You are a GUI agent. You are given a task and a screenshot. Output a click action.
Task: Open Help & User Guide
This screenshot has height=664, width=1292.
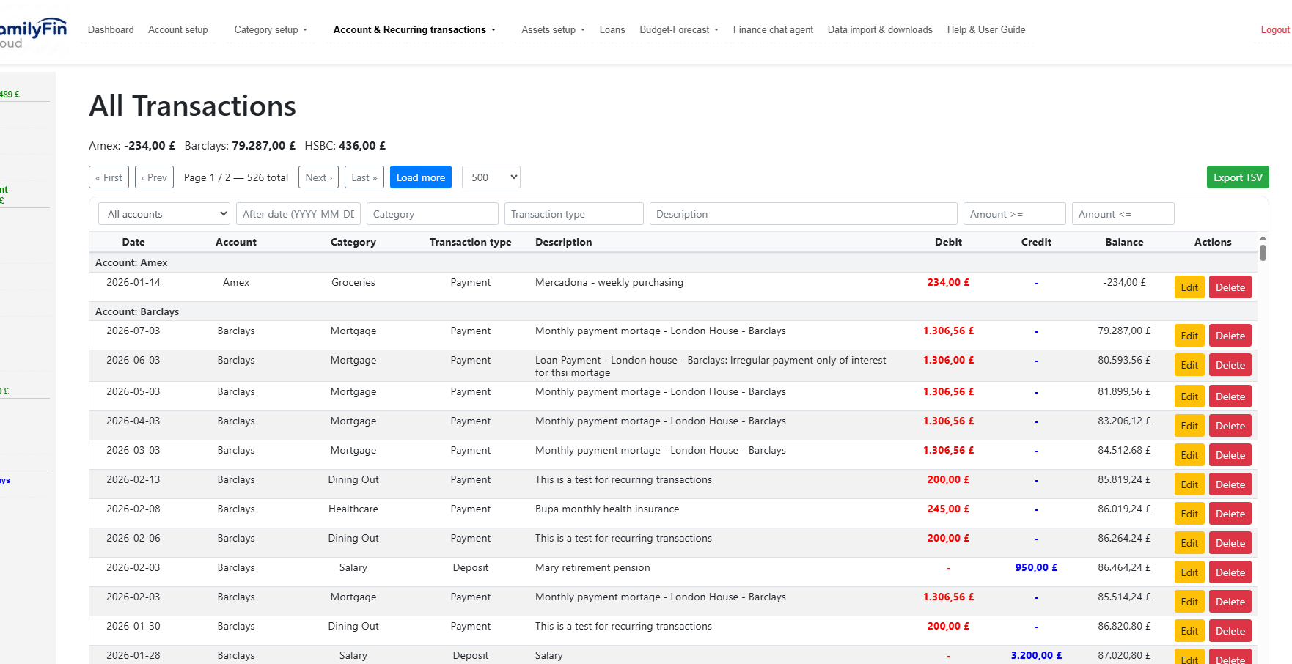(x=986, y=30)
